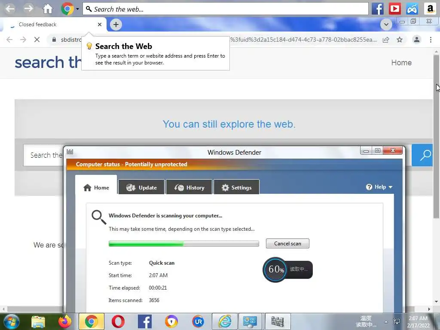Screen dimensions: 440x330
Task: Click Chrome's forward navigation arrow
Action: [23, 40]
